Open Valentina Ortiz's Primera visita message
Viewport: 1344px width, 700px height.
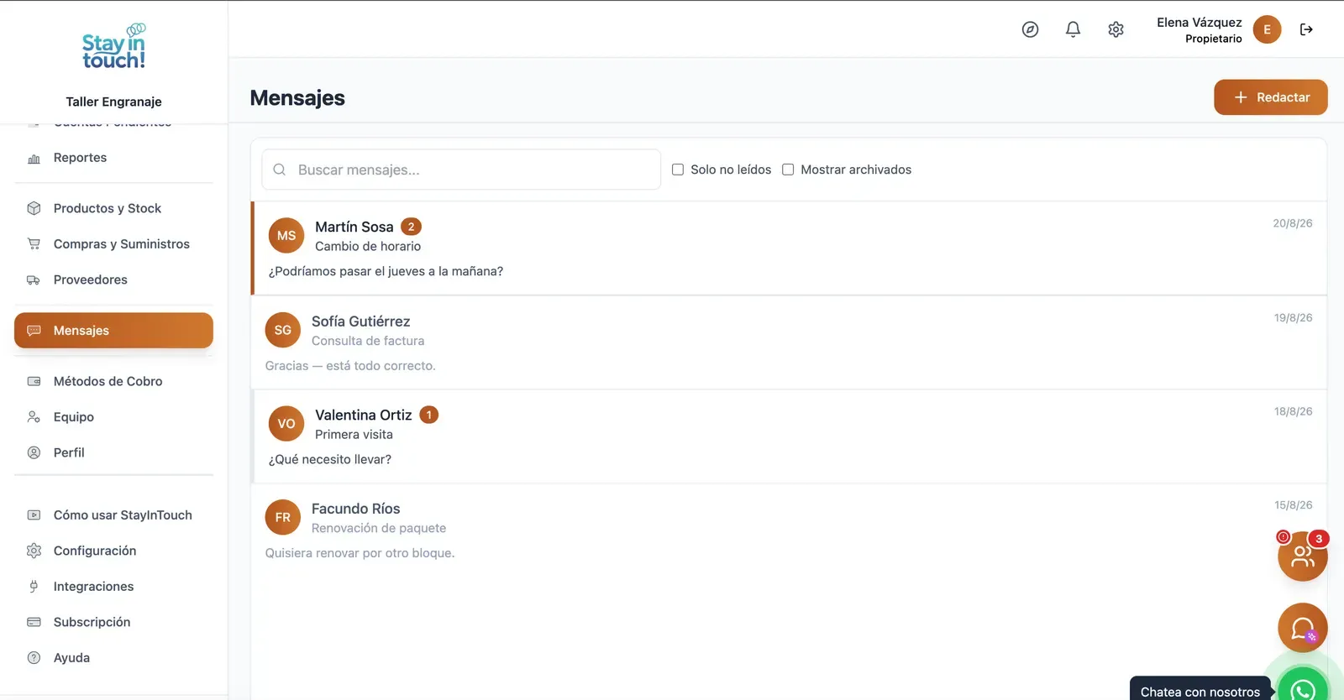pos(789,436)
